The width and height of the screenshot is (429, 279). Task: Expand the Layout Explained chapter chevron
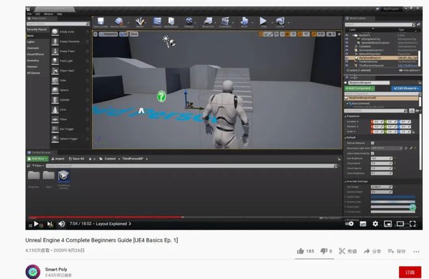click(x=130, y=224)
